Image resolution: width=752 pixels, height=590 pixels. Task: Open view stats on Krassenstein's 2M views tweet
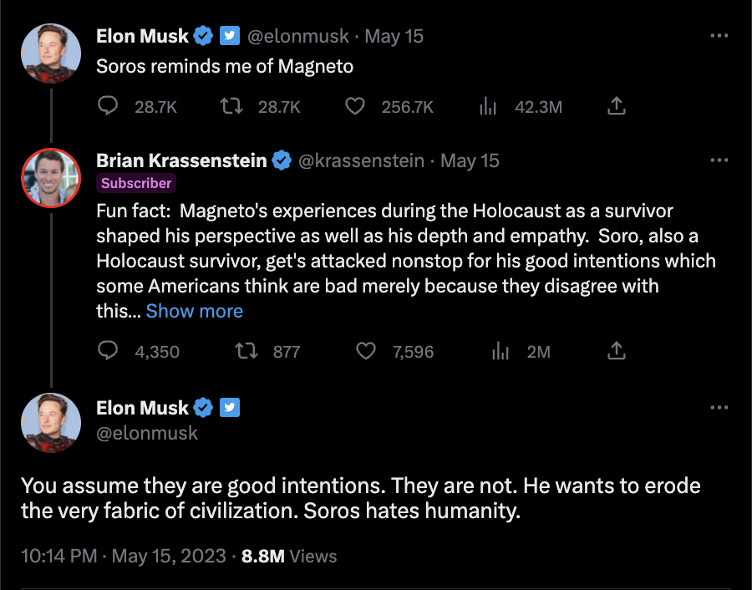pos(500,351)
